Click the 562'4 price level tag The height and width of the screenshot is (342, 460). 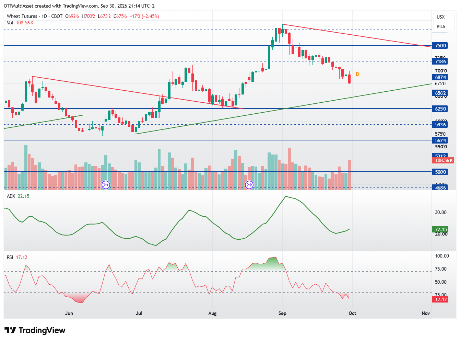tap(440, 140)
